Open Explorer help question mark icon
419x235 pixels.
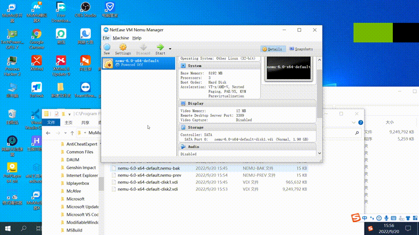pyautogui.click(x=361, y=123)
